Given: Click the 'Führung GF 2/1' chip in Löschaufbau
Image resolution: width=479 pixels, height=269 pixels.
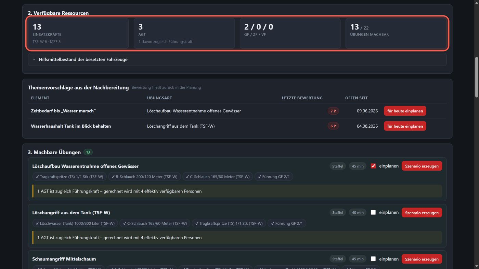Looking at the screenshot, I should (274, 176).
